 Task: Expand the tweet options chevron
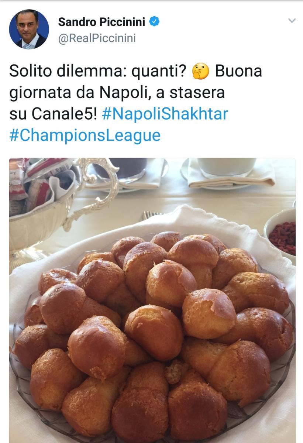292,21
